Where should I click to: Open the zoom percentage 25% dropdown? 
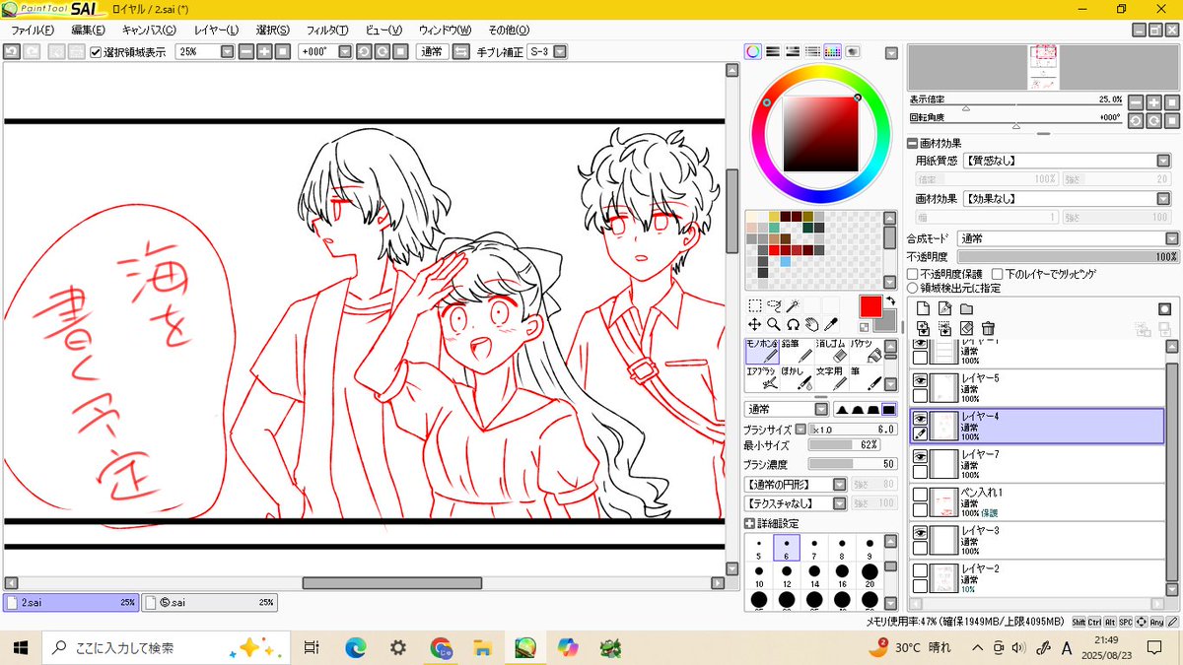228,51
